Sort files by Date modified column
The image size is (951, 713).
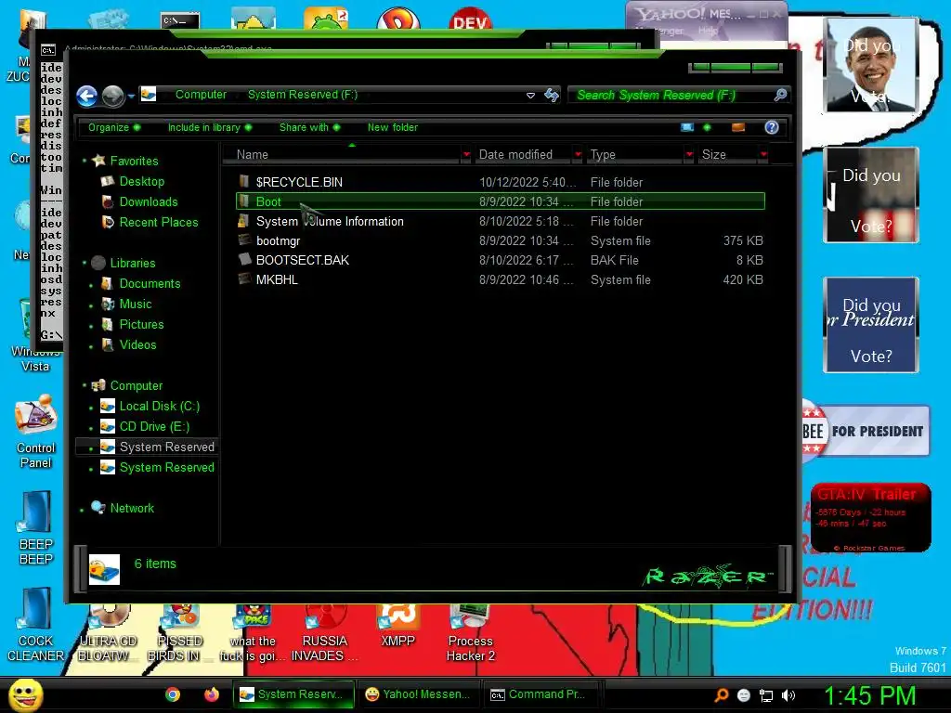click(523, 155)
